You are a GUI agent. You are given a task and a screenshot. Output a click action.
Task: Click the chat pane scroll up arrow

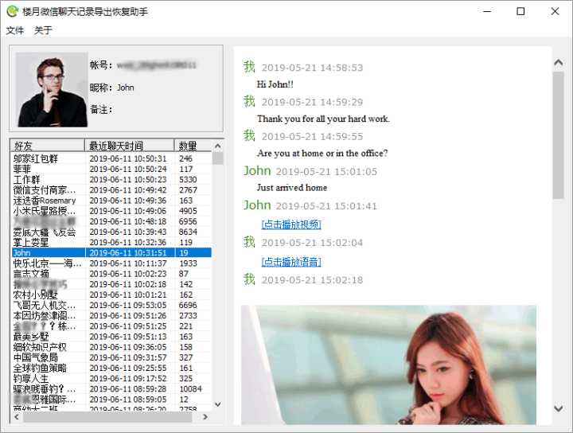[559, 63]
